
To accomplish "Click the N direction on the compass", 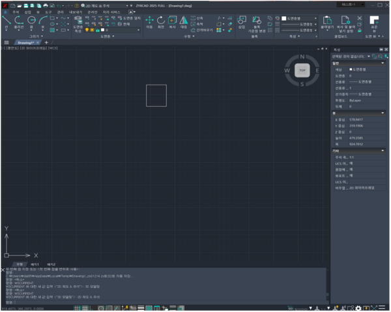I will [x=302, y=57].
